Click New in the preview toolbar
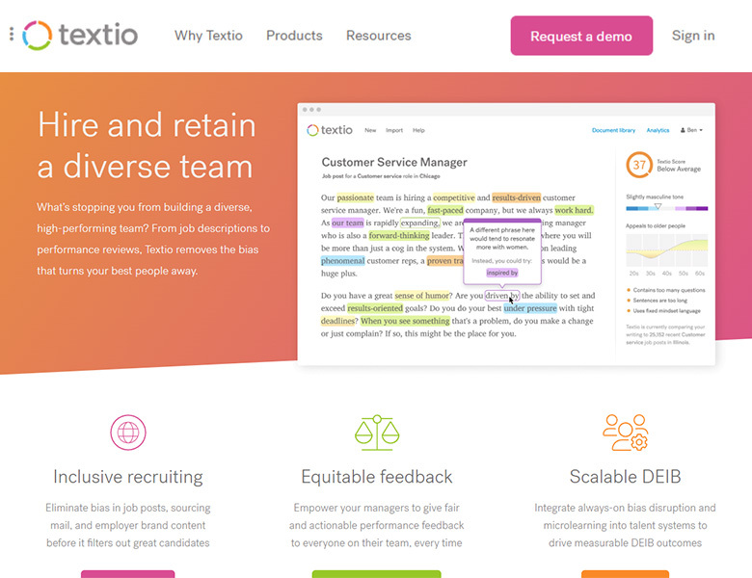Viewport: 752px width, 578px height. (370, 130)
